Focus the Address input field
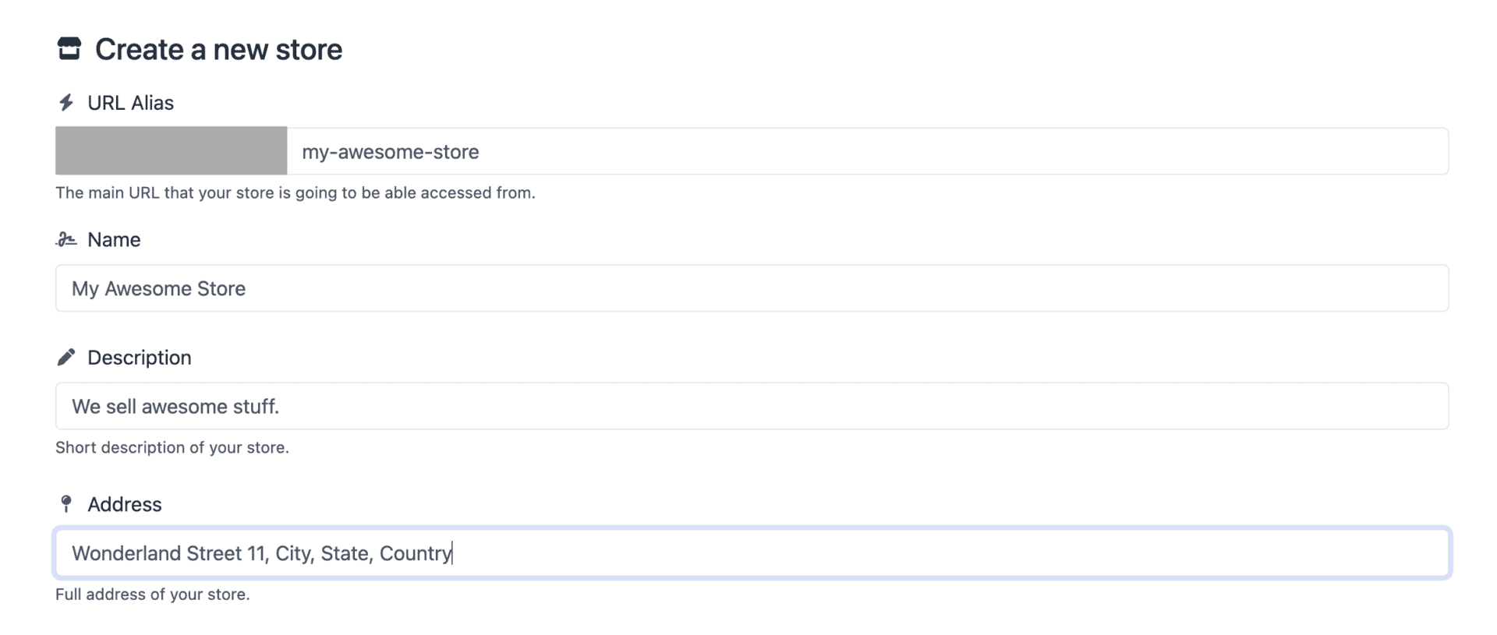1497x635 pixels. (x=936, y=553)
